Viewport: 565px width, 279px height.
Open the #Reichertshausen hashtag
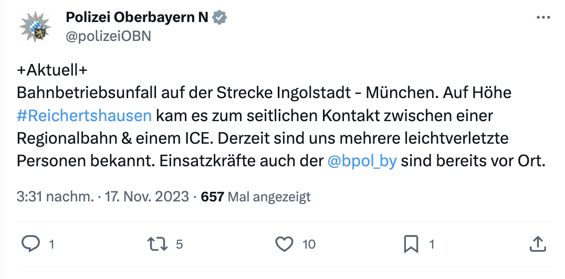click(x=84, y=115)
